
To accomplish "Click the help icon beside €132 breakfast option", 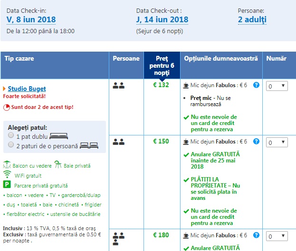I will 257,85.
